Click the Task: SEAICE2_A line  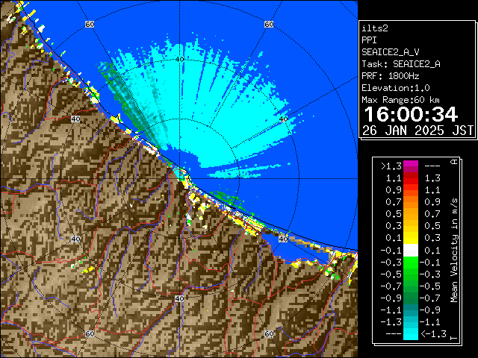click(401, 64)
